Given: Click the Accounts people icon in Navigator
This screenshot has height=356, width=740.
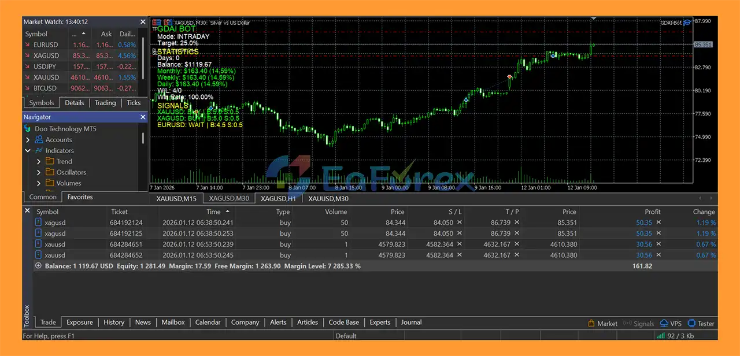Looking at the screenshot, I should coord(39,140).
